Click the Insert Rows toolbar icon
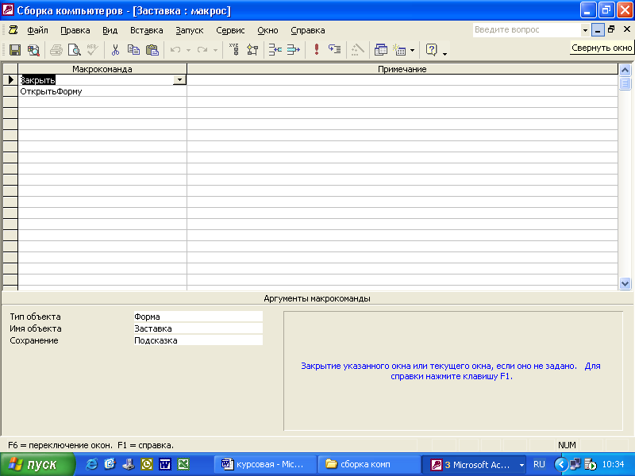The height and width of the screenshot is (476, 635). tap(275, 50)
